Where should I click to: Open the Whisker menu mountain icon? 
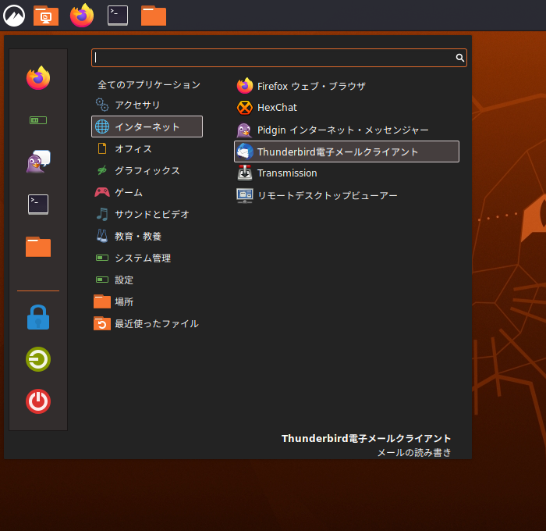[14, 16]
